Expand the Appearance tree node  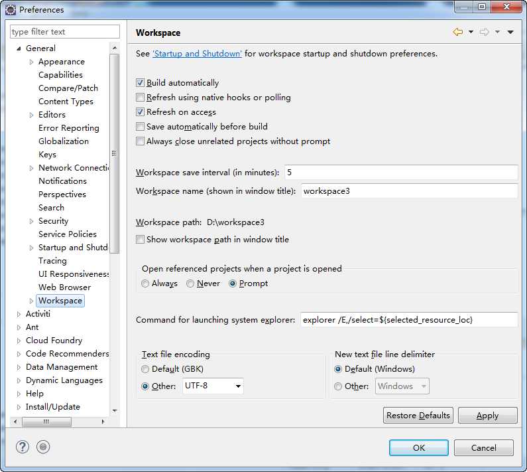[31, 62]
